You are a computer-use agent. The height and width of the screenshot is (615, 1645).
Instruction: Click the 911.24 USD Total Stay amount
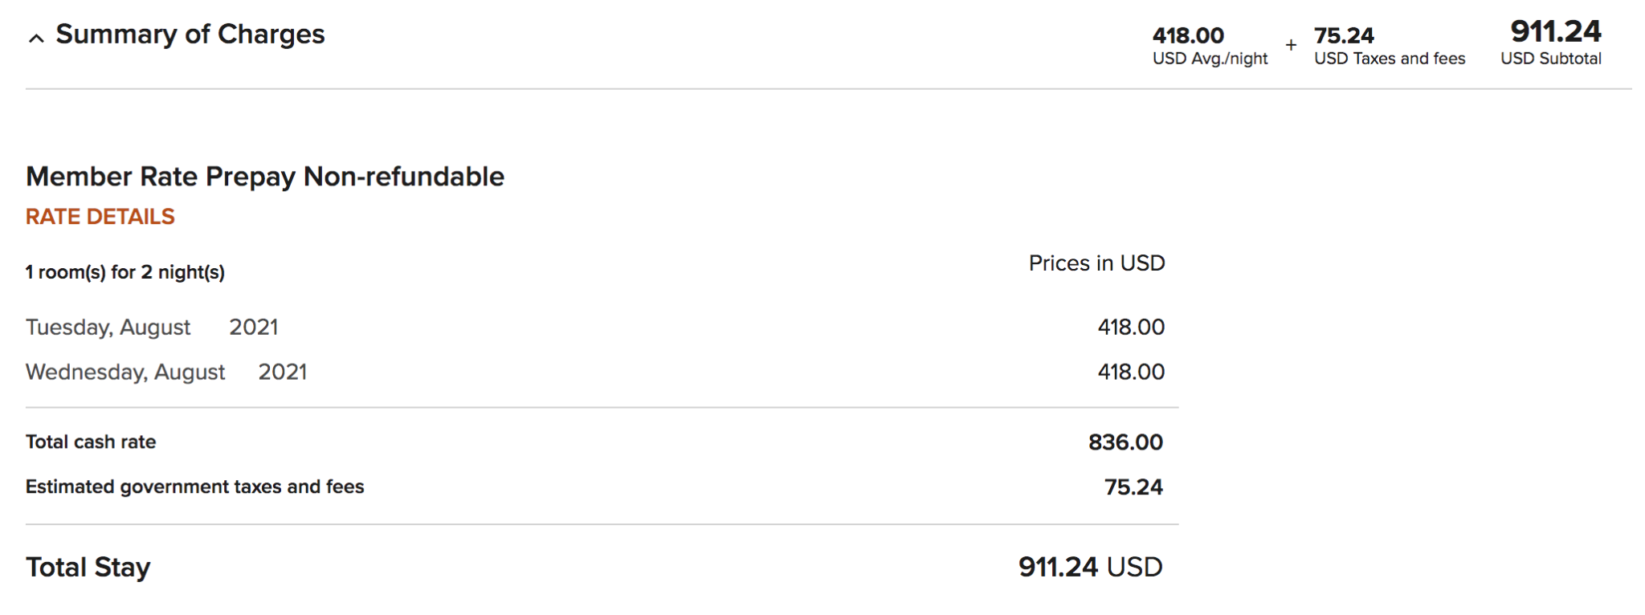coord(1090,568)
